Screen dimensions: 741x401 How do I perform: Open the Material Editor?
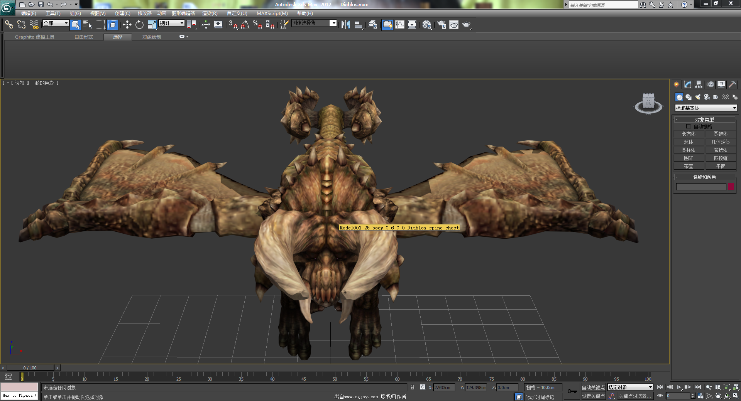pyautogui.click(x=426, y=25)
